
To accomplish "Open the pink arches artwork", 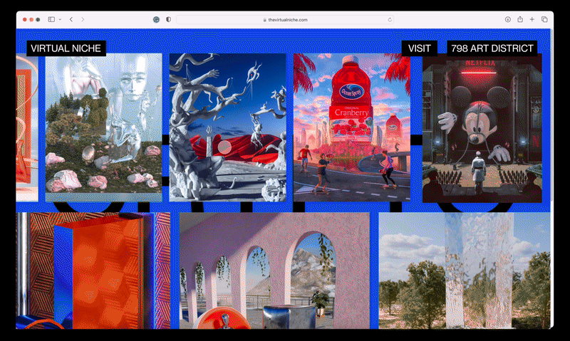I will (x=274, y=271).
